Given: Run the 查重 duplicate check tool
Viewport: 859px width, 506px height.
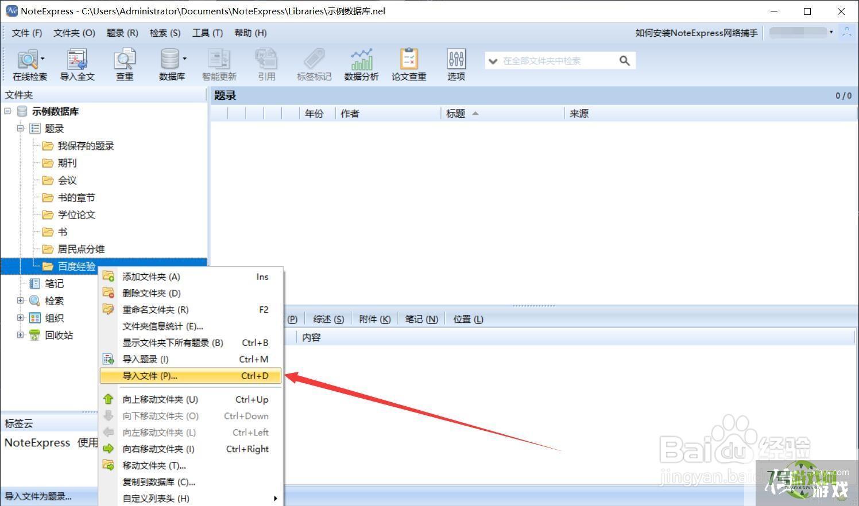Looking at the screenshot, I should [x=124, y=64].
